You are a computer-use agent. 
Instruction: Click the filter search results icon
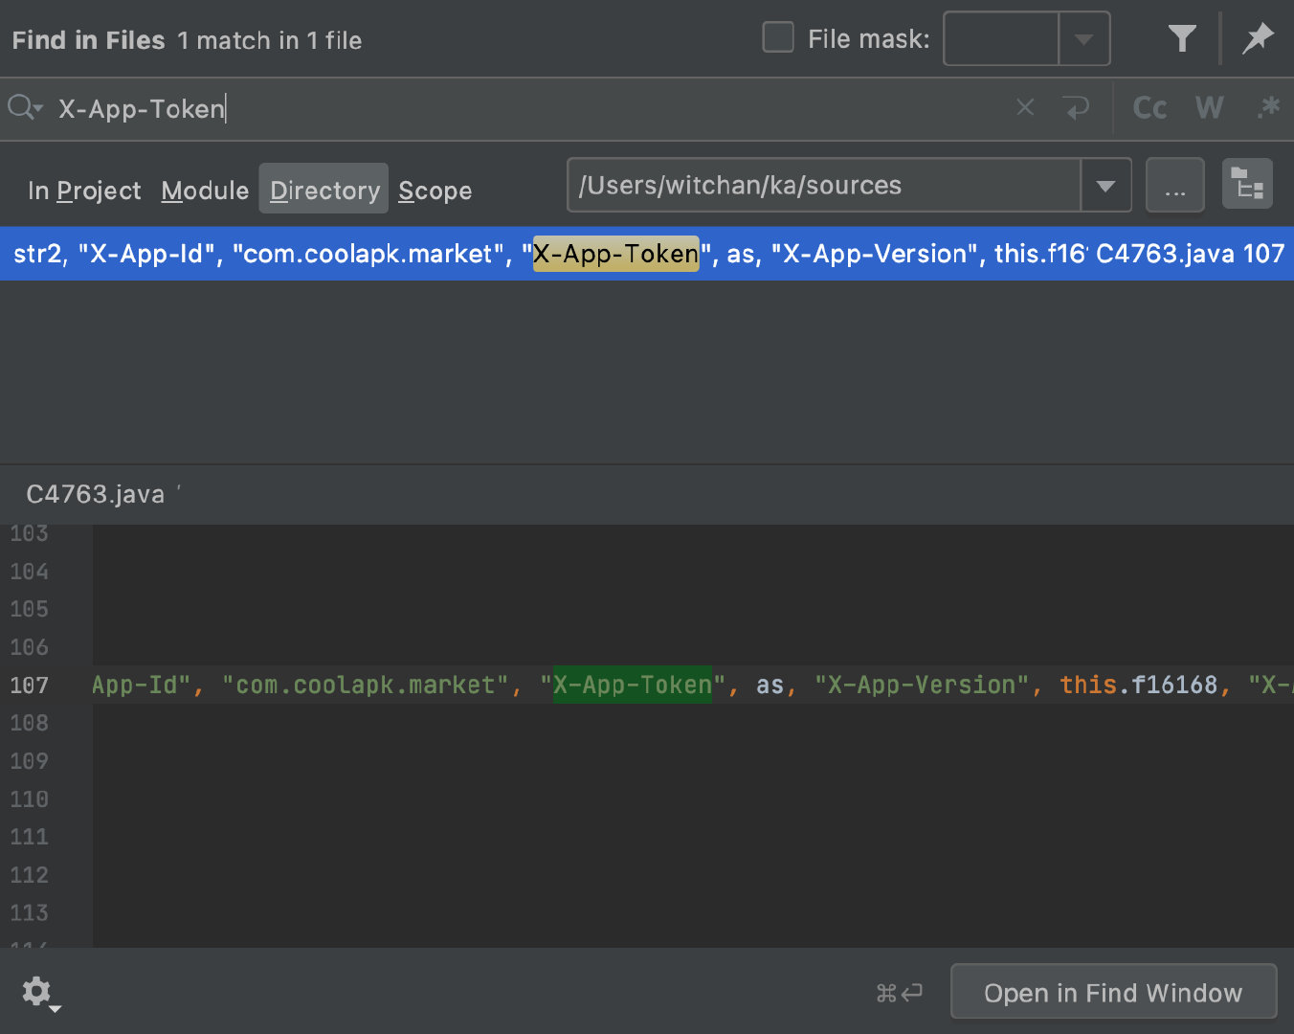pyautogui.click(x=1182, y=39)
